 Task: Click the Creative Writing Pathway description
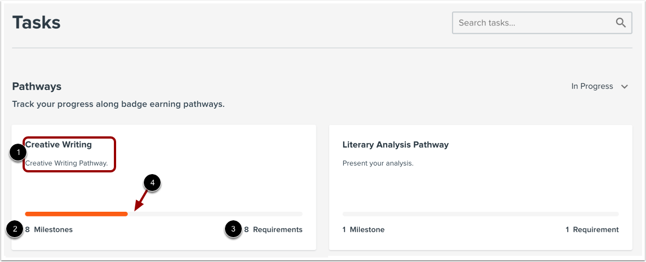(x=67, y=163)
